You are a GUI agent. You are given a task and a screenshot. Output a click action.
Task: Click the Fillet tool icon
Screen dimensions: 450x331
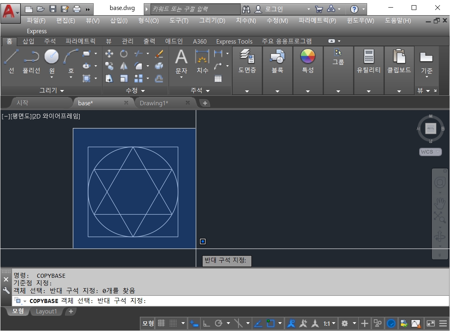click(x=139, y=66)
